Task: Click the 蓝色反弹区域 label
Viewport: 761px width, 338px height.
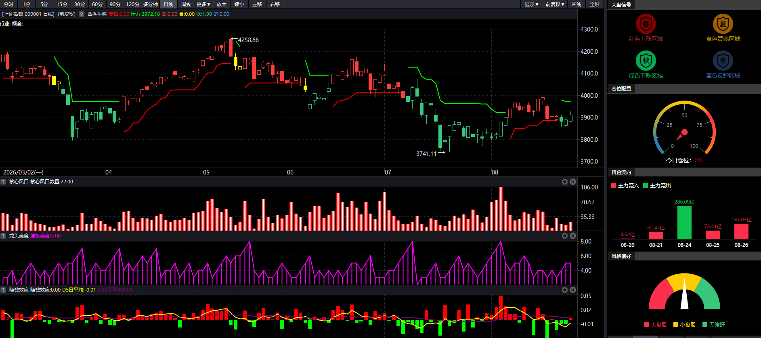Action: click(x=723, y=76)
